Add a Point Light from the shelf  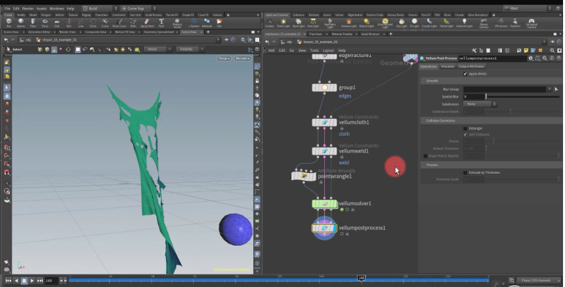284,22
